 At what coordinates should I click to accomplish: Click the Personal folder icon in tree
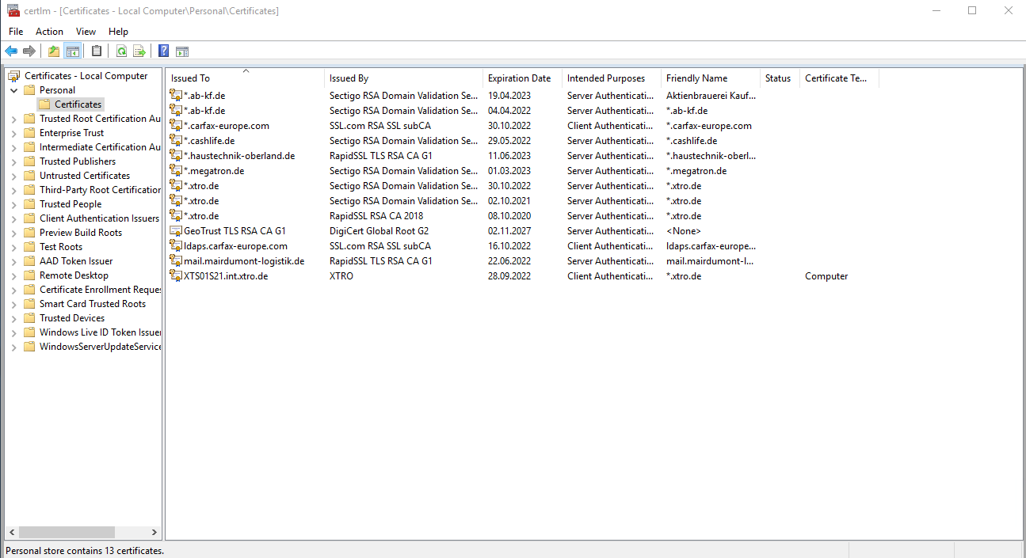coord(29,90)
